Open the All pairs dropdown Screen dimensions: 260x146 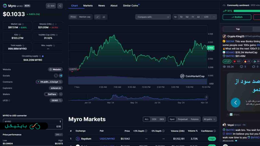point(210,119)
